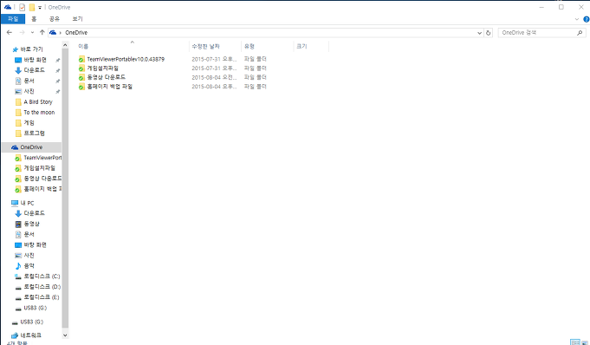Open 동영상 under 내 PC
The height and width of the screenshot is (345, 590).
pos(31,225)
